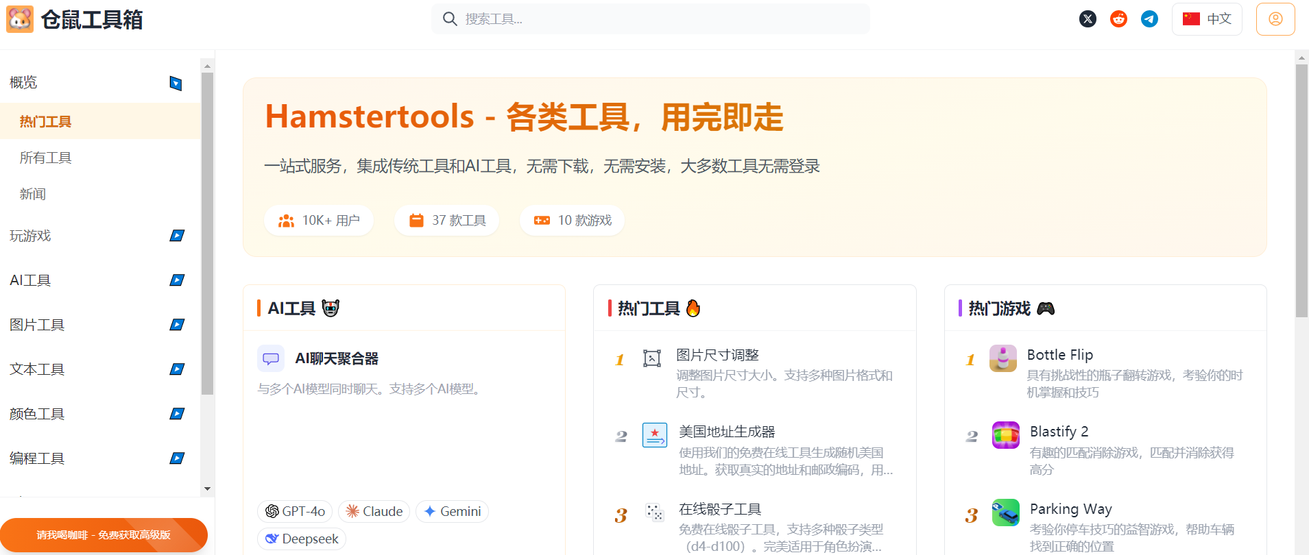Expand the AI工具 sidebar section
1309x555 pixels.
tap(176, 280)
